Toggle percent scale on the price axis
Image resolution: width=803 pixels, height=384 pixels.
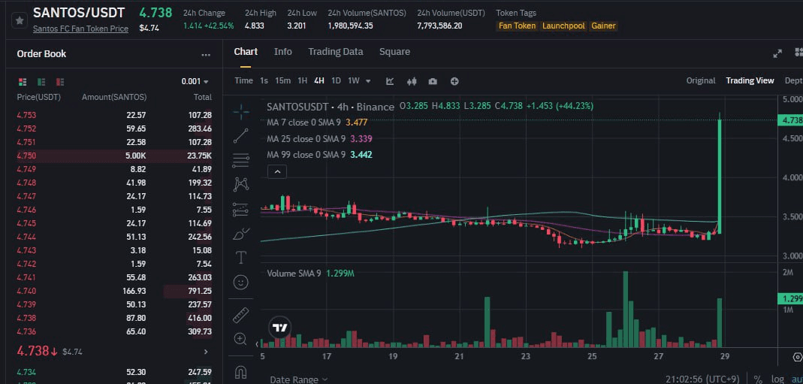click(x=757, y=379)
